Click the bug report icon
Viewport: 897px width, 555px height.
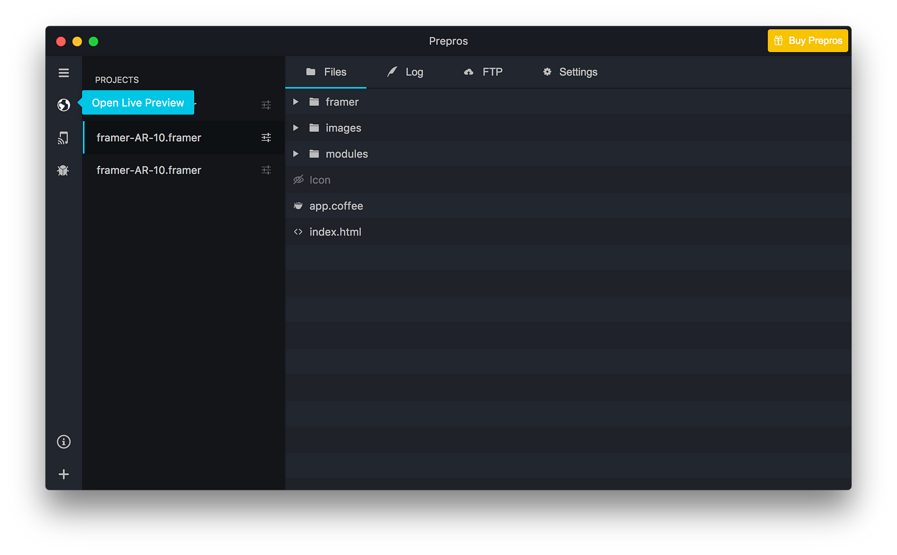[63, 170]
